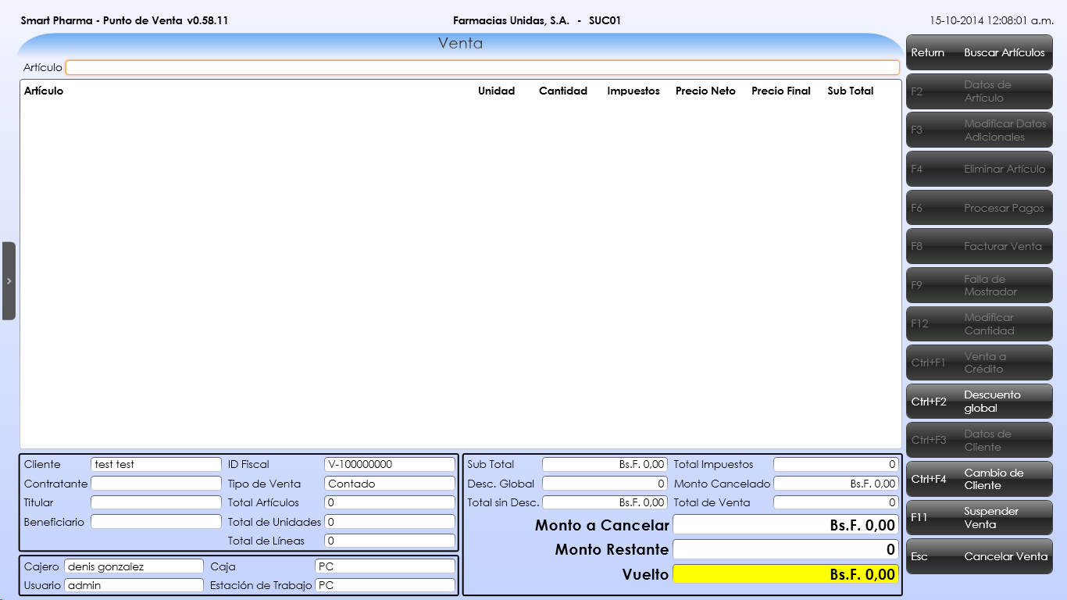Screen dimensions: 1067x600
Task: Click the yellow Vuelto amount field
Action: click(786, 574)
